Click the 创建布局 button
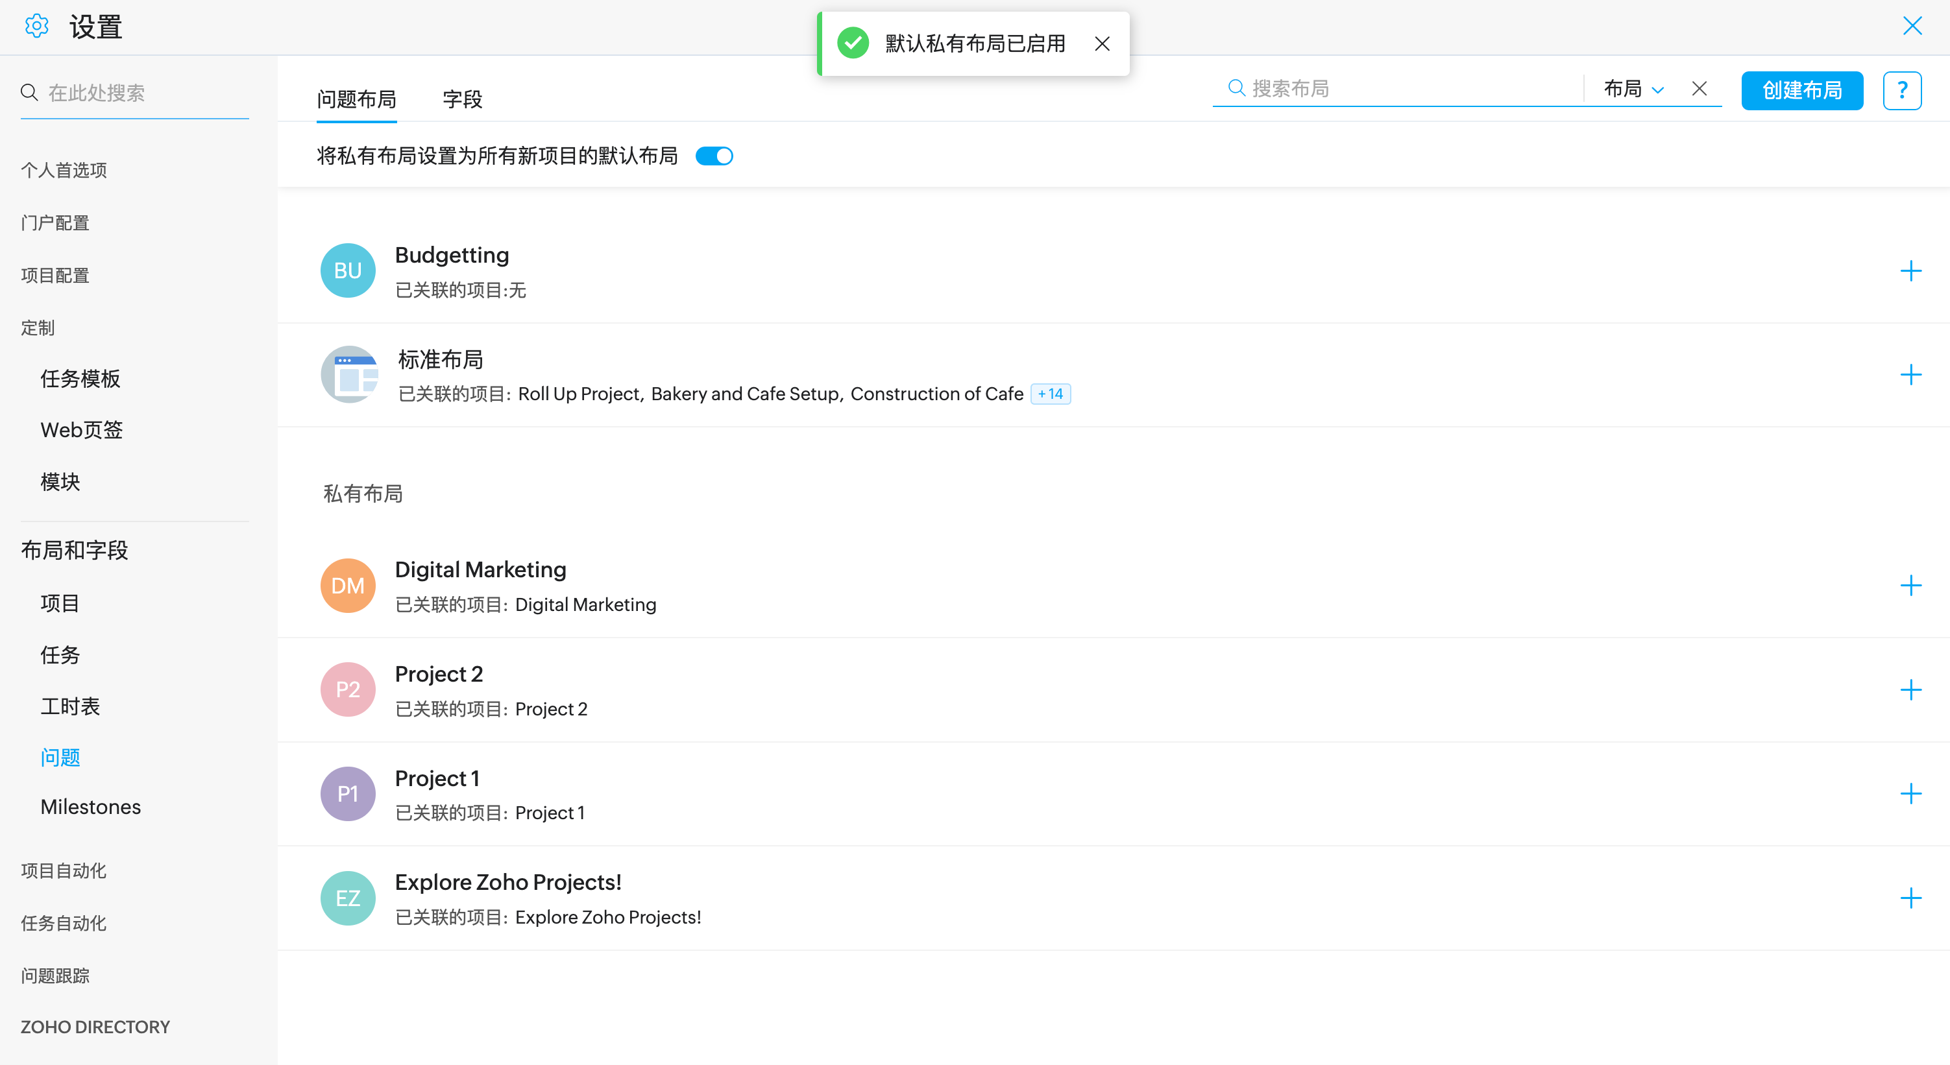 1801,91
